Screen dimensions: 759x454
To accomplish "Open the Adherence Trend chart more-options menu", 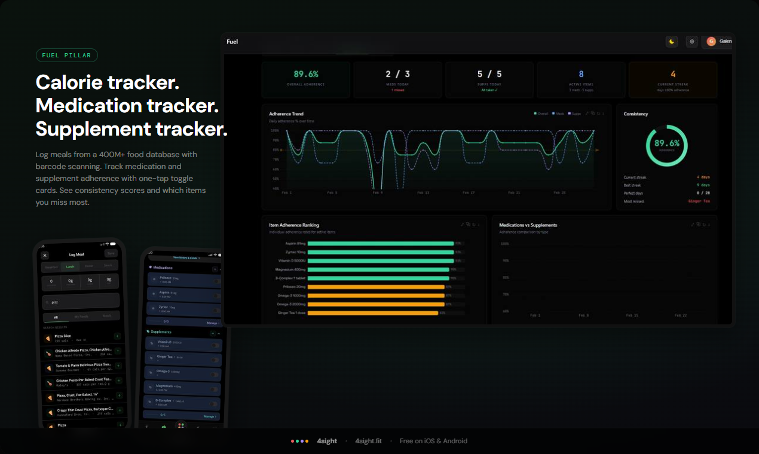I will click(603, 113).
